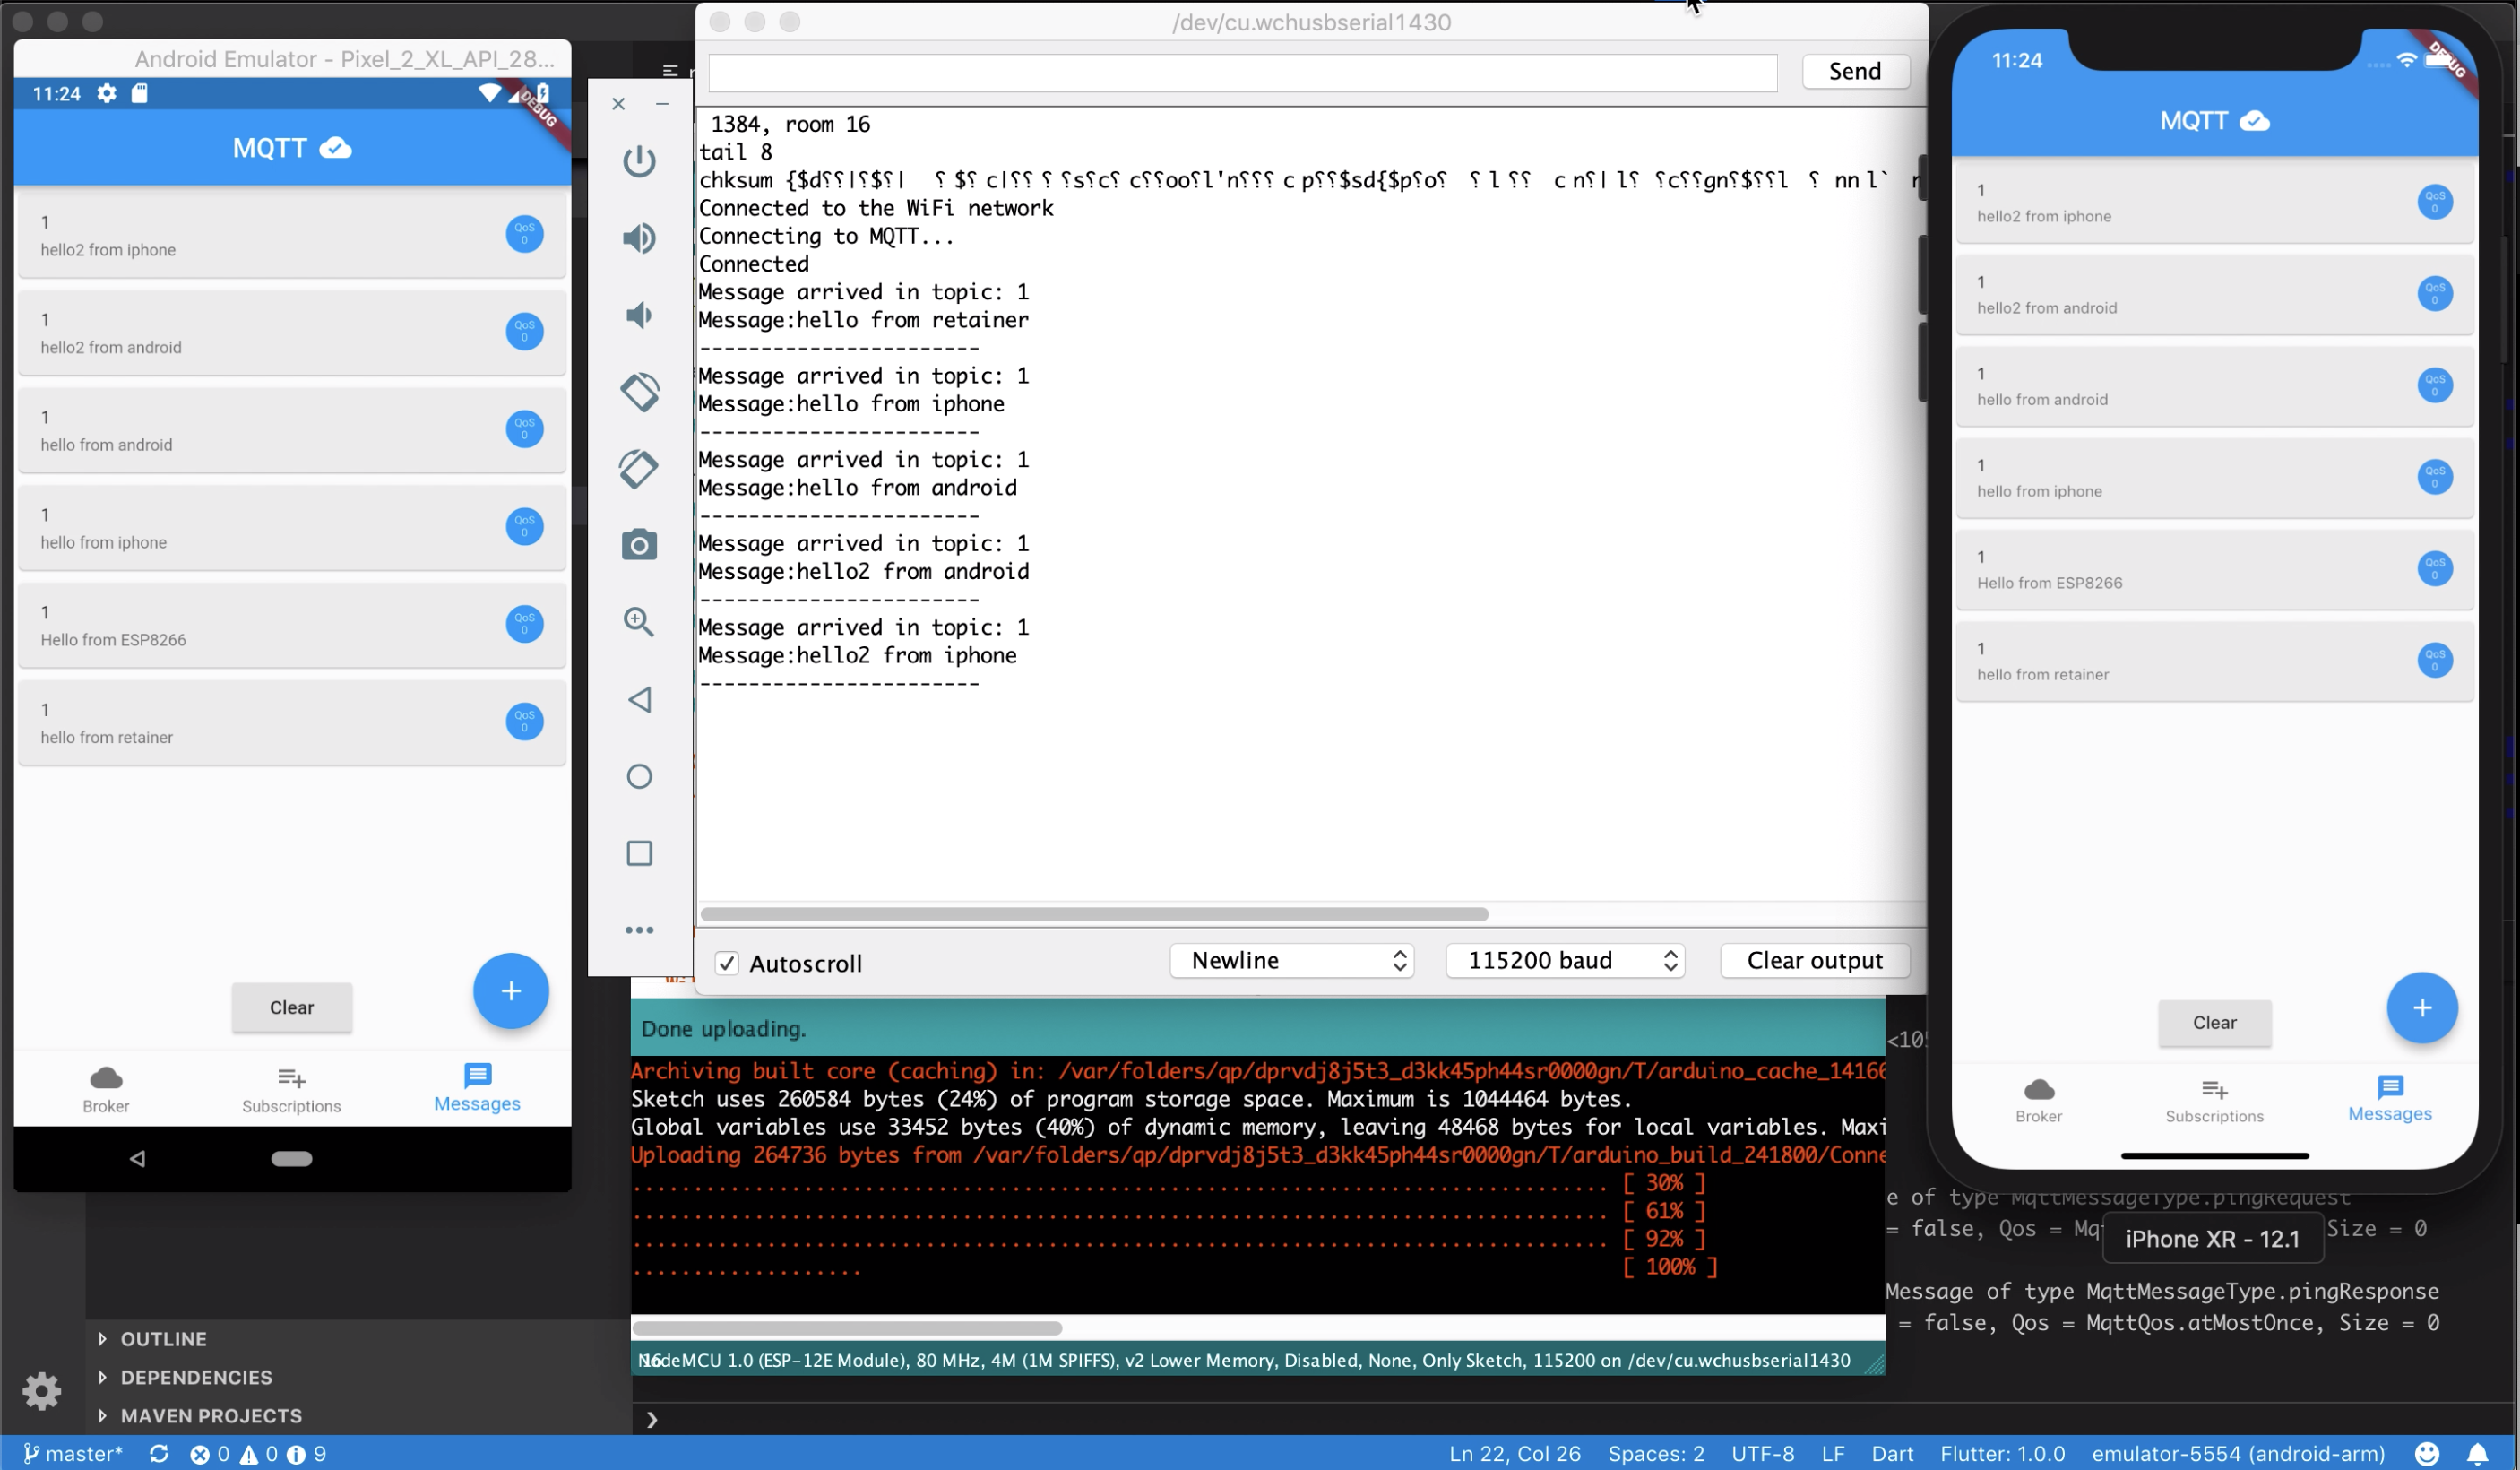Open the Newline line-ending dropdown
2520x1470 pixels.
pos(1291,961)
